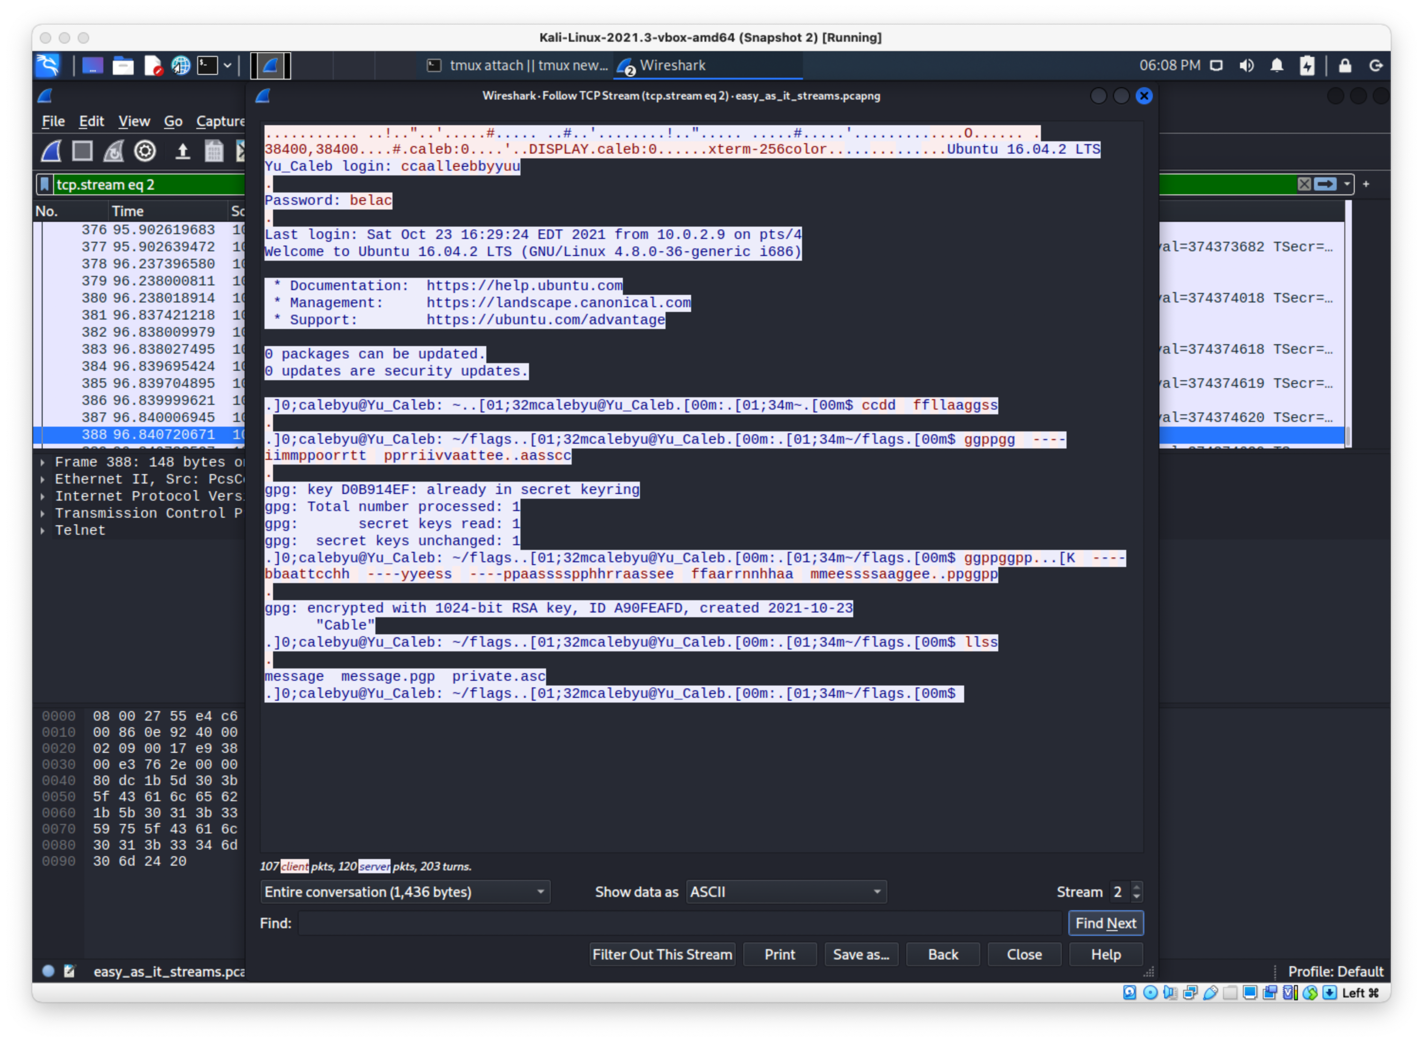Click the Profile: Default status text
1423x1042 pixels.
[x=1335, y=971]
